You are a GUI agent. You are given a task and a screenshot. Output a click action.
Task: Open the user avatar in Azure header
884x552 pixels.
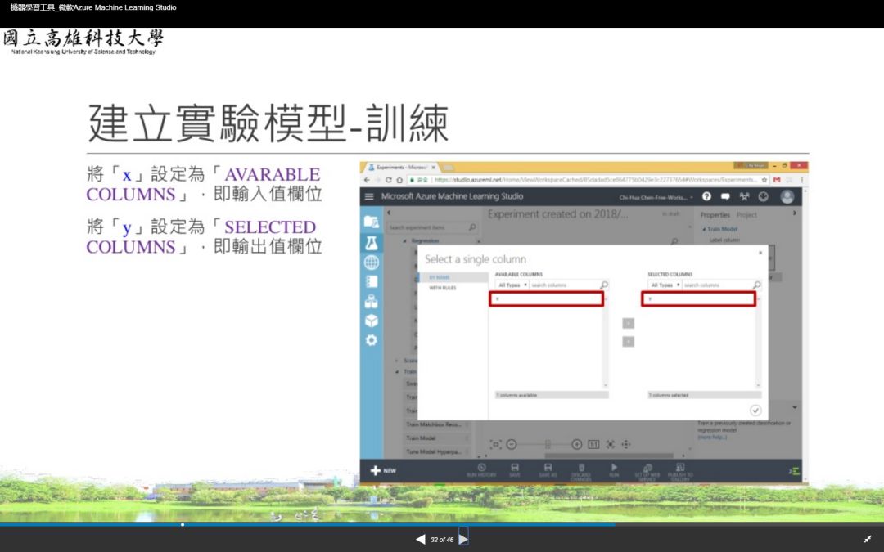787,196
